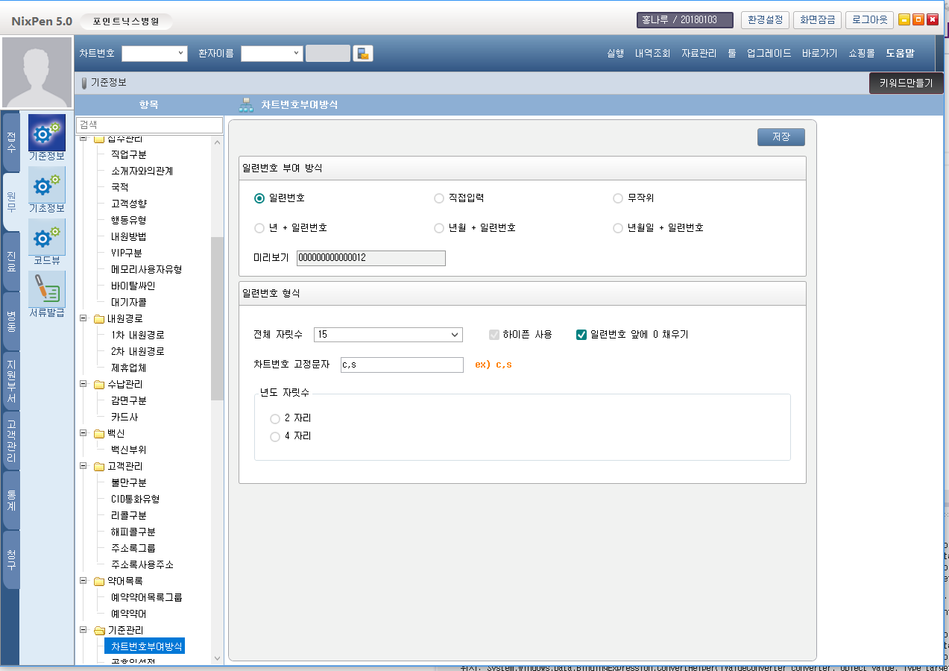Select the 직접입력 radio option
Image resolution: width=949 pixels, height=671 pixels.
coord(439,198)
